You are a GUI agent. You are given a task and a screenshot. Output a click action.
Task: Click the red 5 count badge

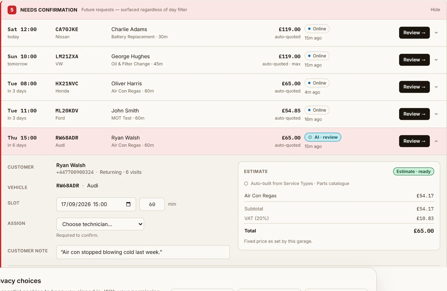[x=12, y=10]
